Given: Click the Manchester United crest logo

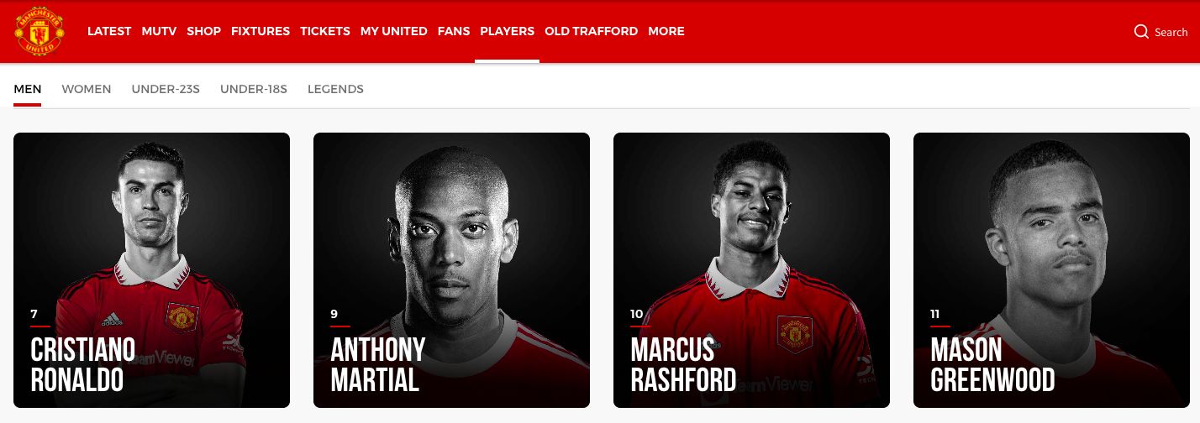Looking at the screenshot, I should pyautogui.click(x=39, y=31).
